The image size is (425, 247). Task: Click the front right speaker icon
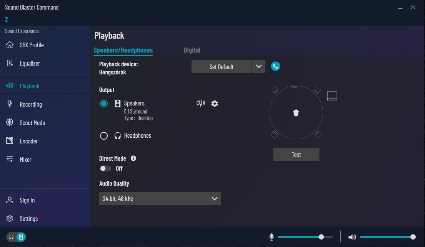pos(317,90)
